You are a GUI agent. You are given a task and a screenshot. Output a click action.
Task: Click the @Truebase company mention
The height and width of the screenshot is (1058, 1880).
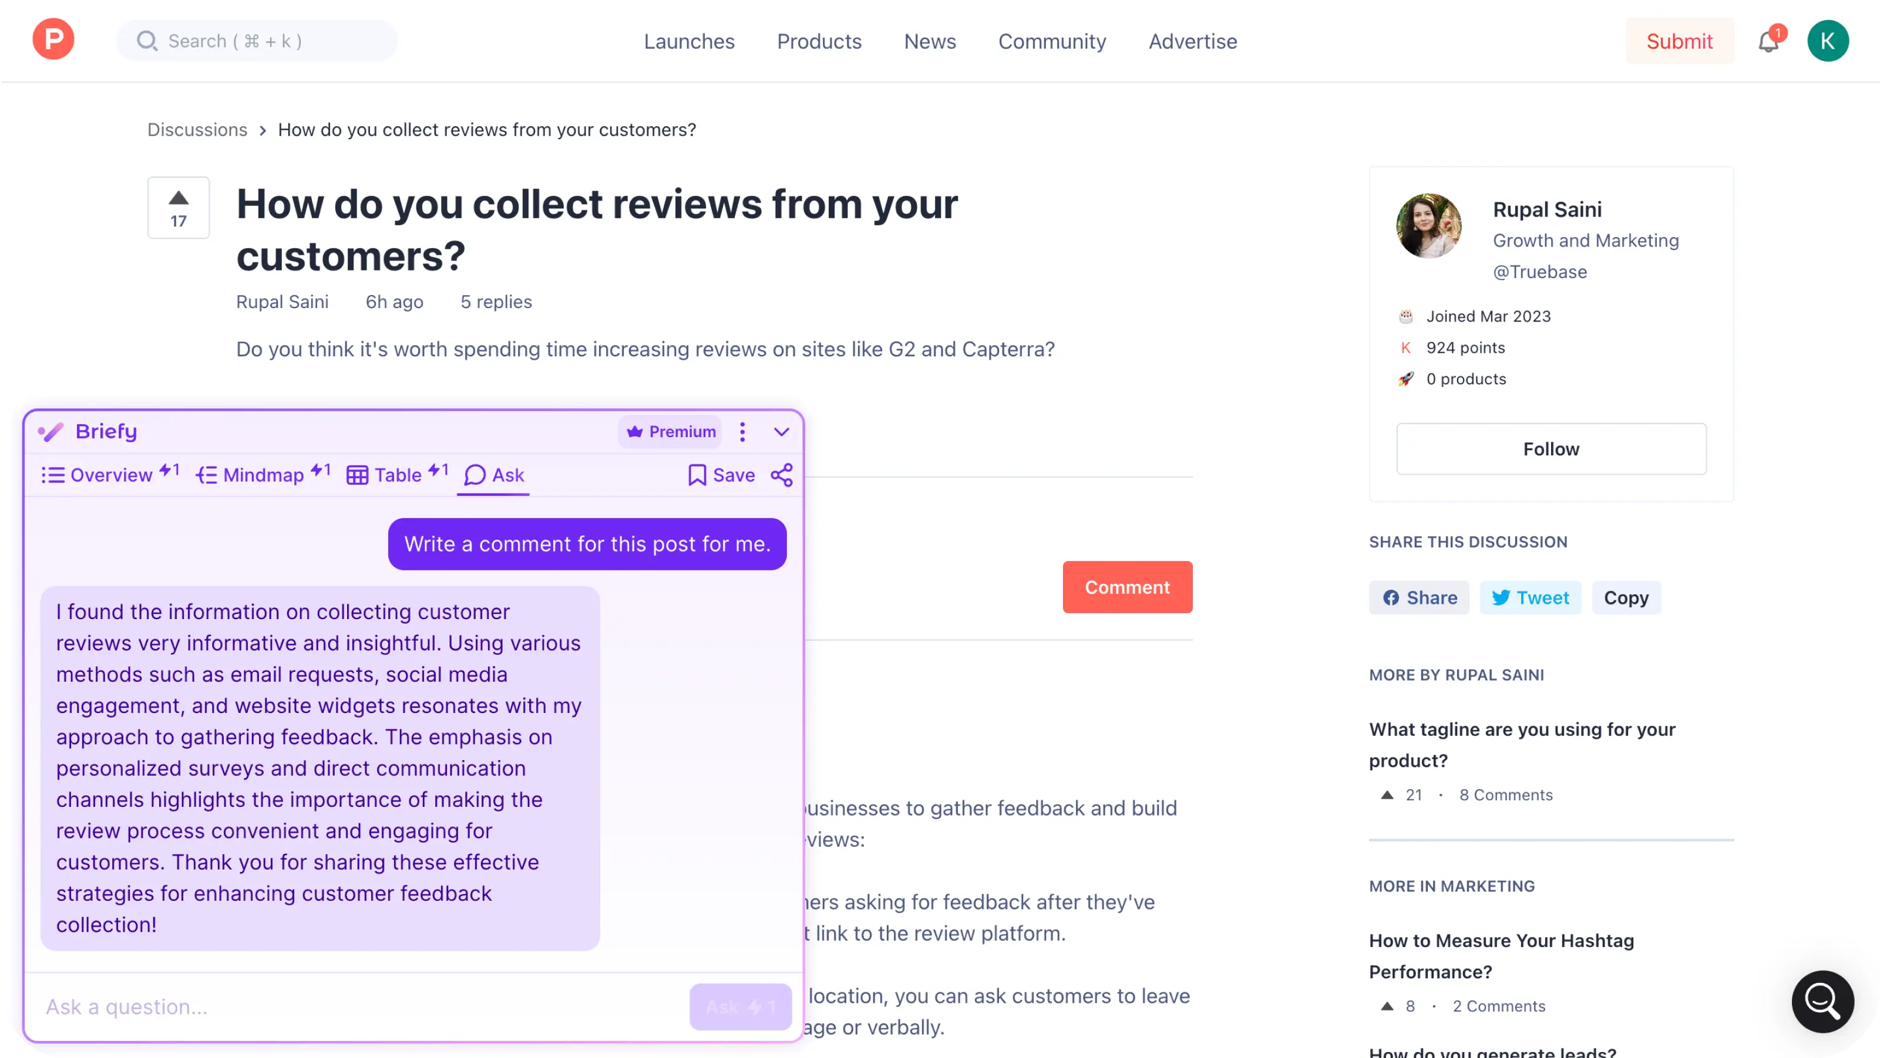1539,272
